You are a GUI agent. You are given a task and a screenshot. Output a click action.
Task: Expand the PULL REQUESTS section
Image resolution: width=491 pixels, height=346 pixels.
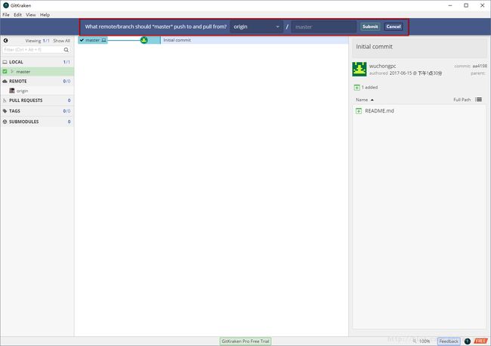pos(37,100)
